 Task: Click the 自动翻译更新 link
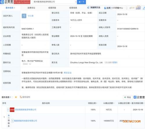tap(111, 62)
